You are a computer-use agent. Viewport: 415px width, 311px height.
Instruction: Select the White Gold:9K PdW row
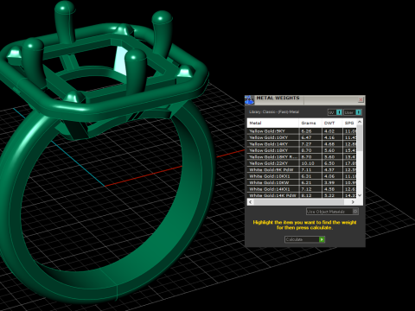click(302, 170)
